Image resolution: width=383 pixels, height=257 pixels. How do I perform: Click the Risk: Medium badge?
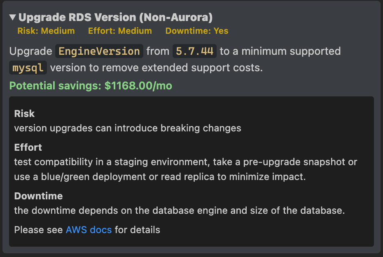coord(46,30)
